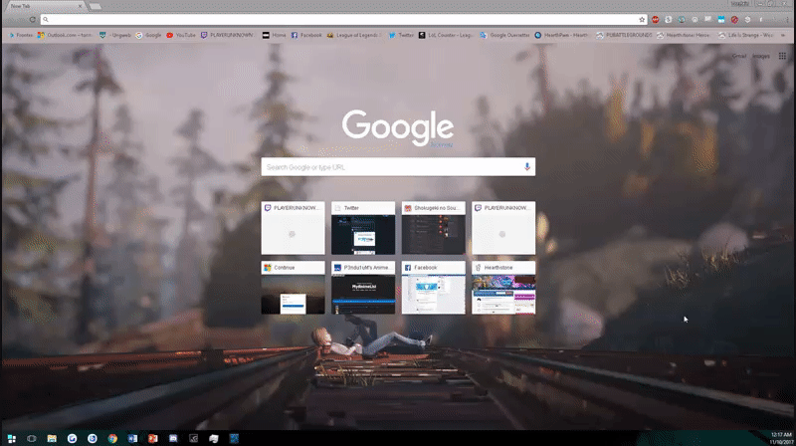Open the Gmail link
796x446 pixels.
(x=739, y=56)
